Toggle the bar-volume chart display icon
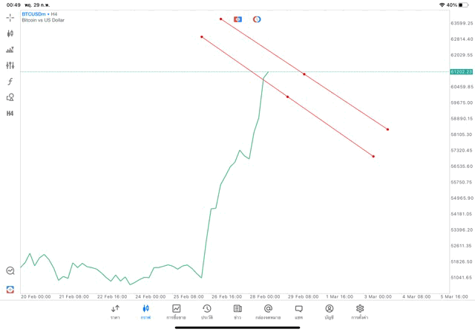Image resolution: width=475 pixels, height=332 pixels. coord(10,50)
